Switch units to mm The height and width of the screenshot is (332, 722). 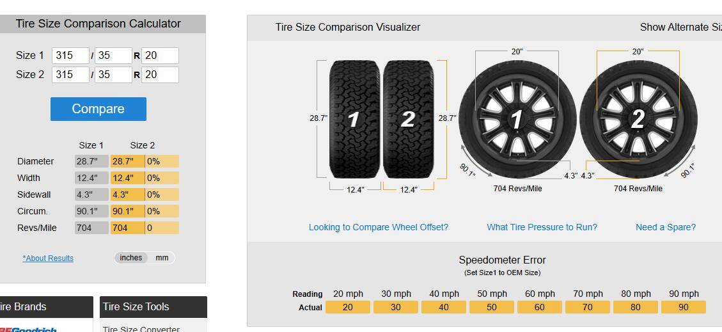tap(162, 258)
